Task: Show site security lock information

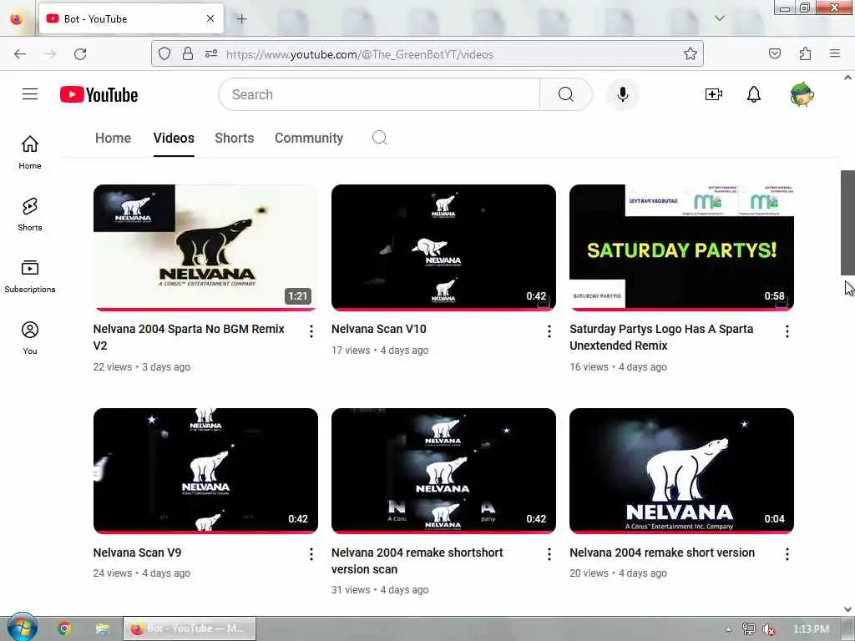Action: (x=188, y=53)
